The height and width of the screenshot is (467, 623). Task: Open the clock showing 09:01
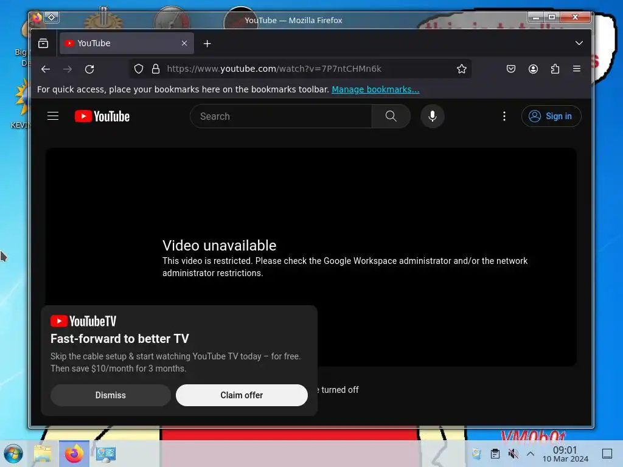click(565, 454)
